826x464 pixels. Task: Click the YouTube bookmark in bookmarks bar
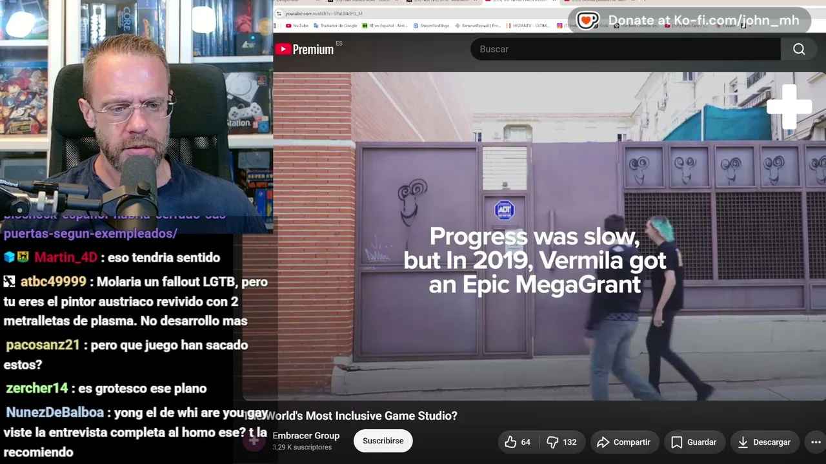click(297, 26)
